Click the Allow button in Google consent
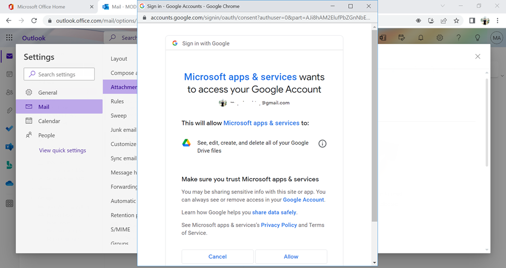Image resolution: width=506 pixels, height=268 pixels. click(291, 257)
